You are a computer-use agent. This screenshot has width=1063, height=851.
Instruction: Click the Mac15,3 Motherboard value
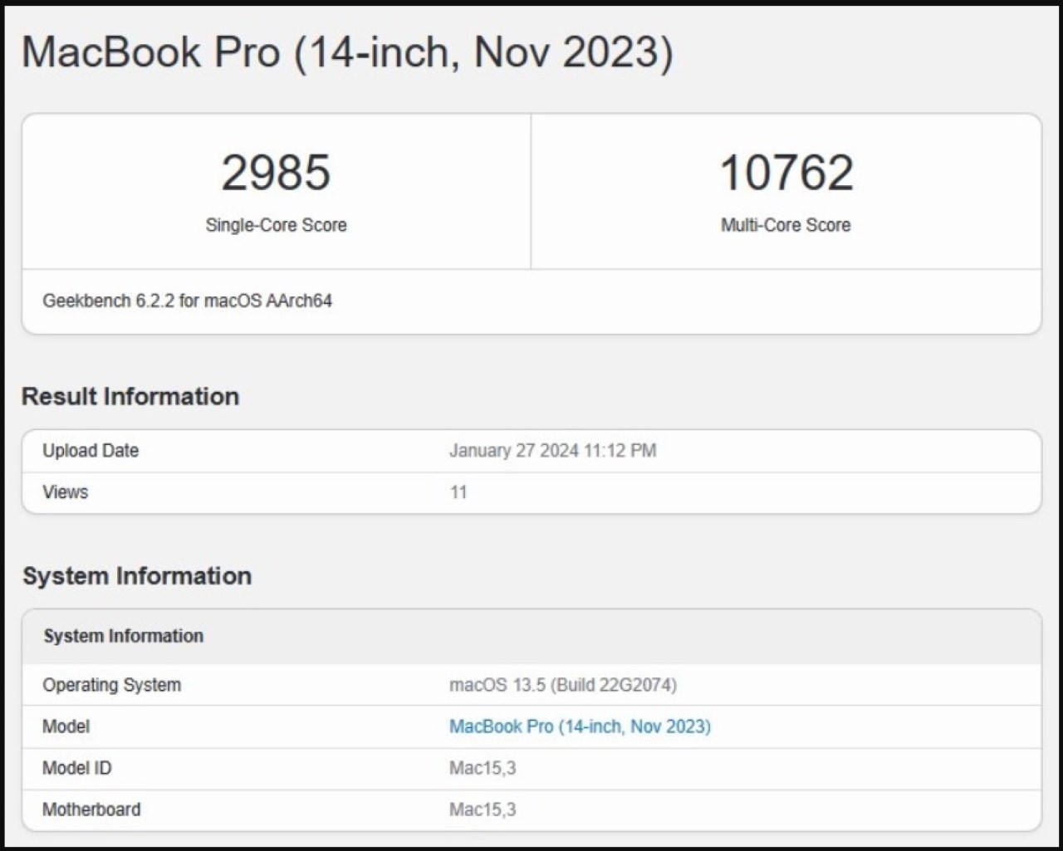[483, 809]
